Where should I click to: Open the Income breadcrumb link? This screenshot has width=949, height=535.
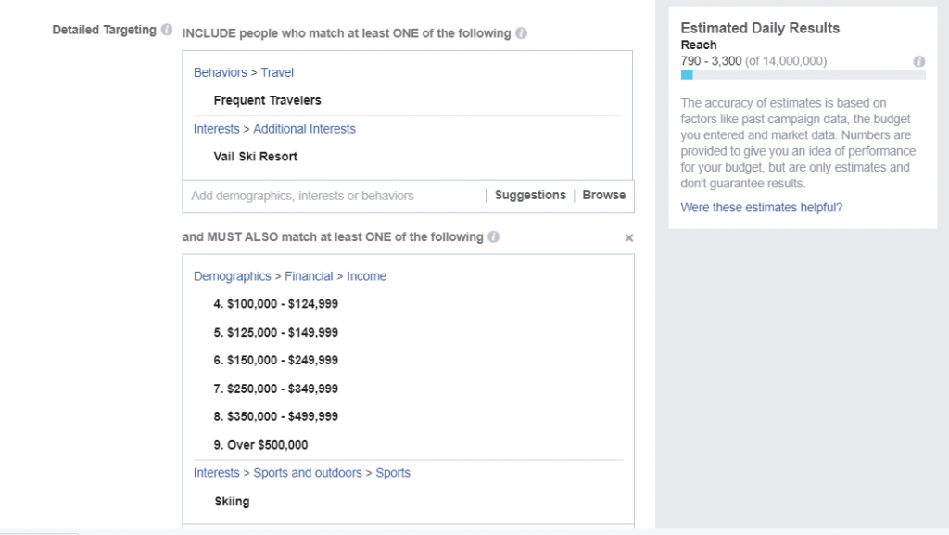[366, 276]
